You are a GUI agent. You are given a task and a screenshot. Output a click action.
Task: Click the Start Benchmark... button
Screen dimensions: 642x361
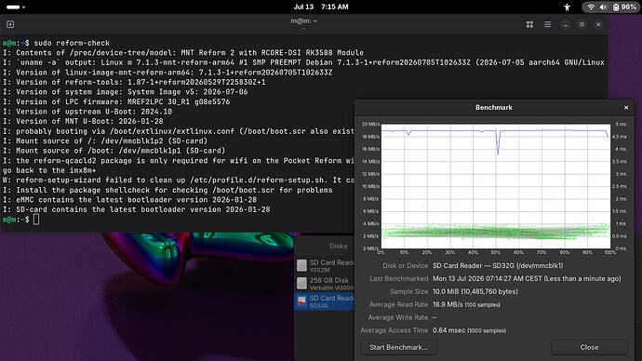pos(398,347)
